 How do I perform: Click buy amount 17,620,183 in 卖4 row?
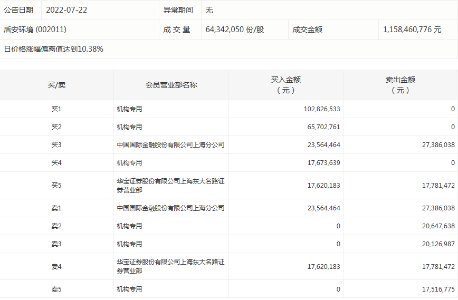(x=323, y=267)
